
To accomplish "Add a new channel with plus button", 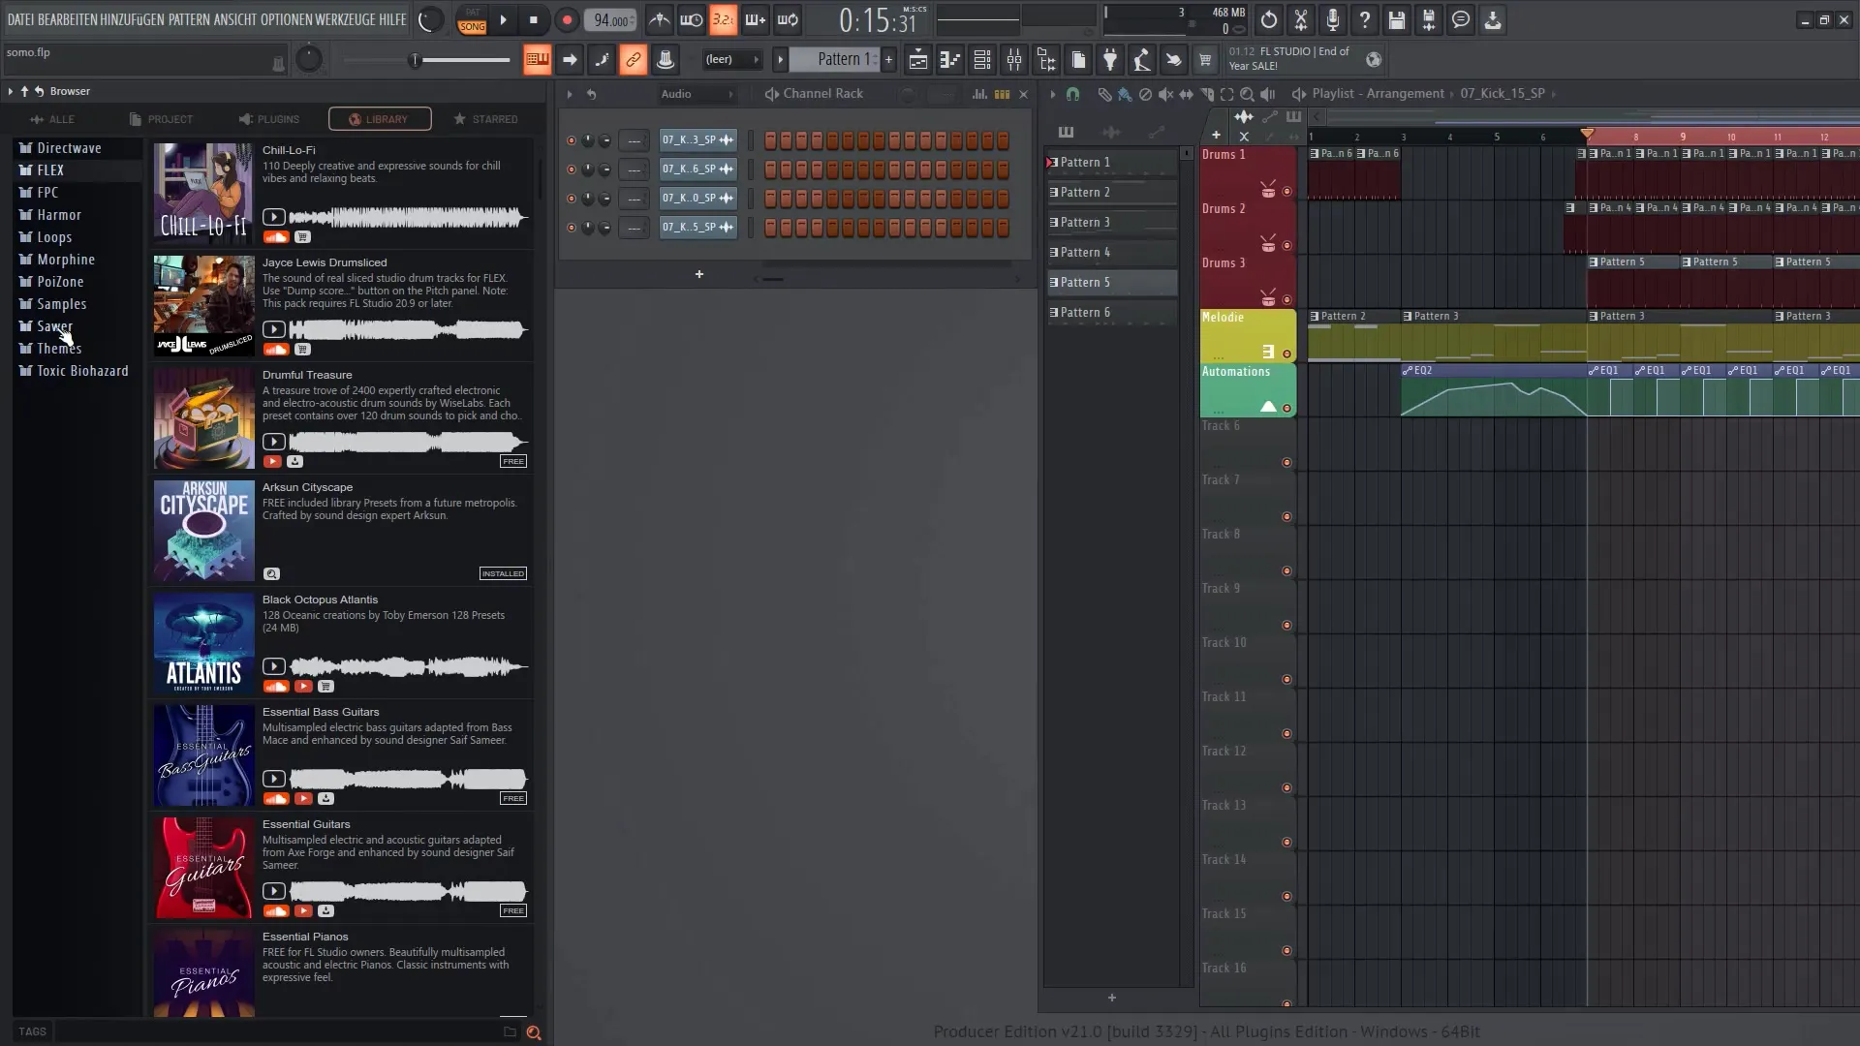I will (698, 274).
